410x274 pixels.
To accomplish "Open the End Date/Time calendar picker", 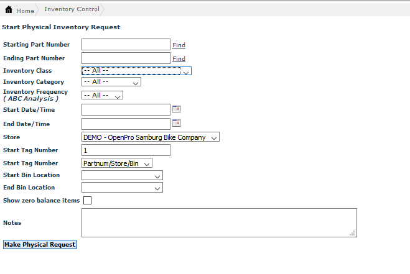I will pos(176,123).
